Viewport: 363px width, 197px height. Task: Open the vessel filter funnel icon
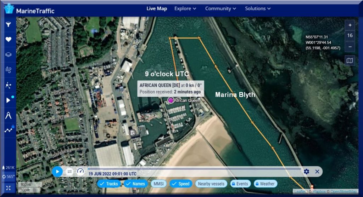point(9,25)
